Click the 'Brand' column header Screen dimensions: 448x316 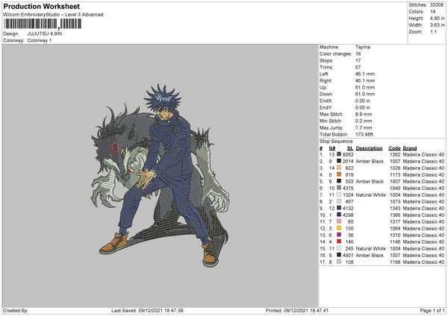pyautogui.click(x=410, y=148)
